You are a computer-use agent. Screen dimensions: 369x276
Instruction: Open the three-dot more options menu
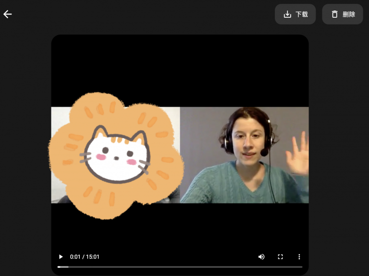tap(299, 257)
